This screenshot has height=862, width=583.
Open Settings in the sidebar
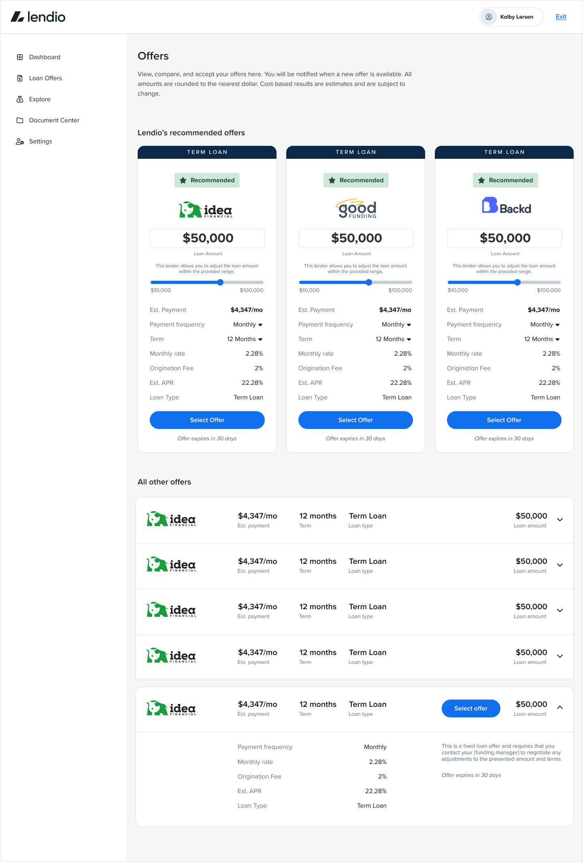(40, 141)
